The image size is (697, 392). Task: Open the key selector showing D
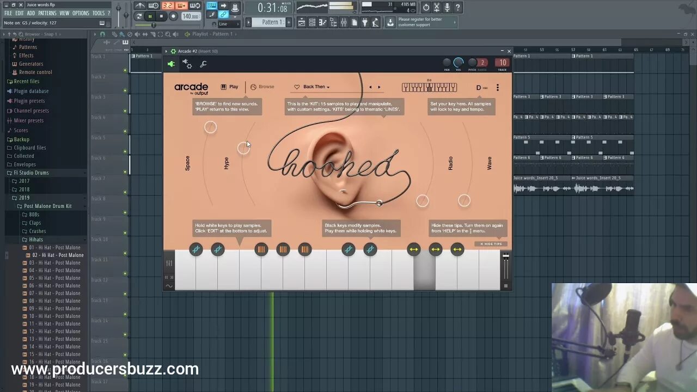click(481, 88)
